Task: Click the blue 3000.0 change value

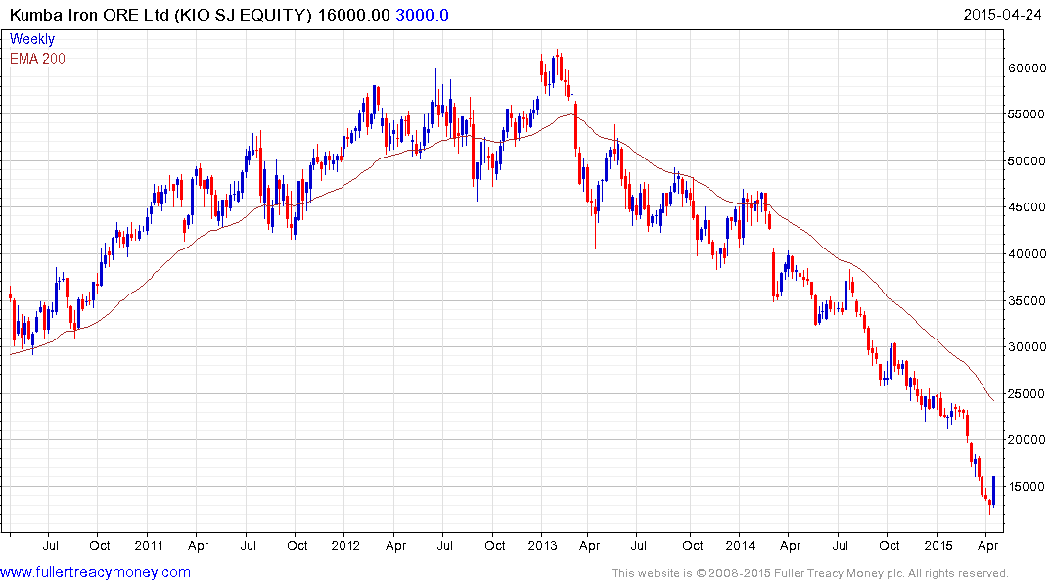Action: pyautogui.click(x=422, y=15)
